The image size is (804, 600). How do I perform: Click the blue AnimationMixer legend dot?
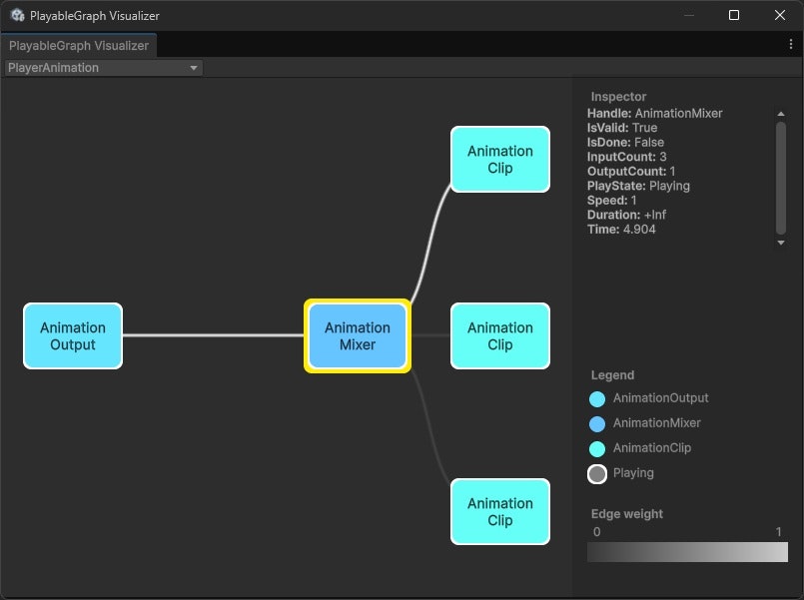coord(597,422)
